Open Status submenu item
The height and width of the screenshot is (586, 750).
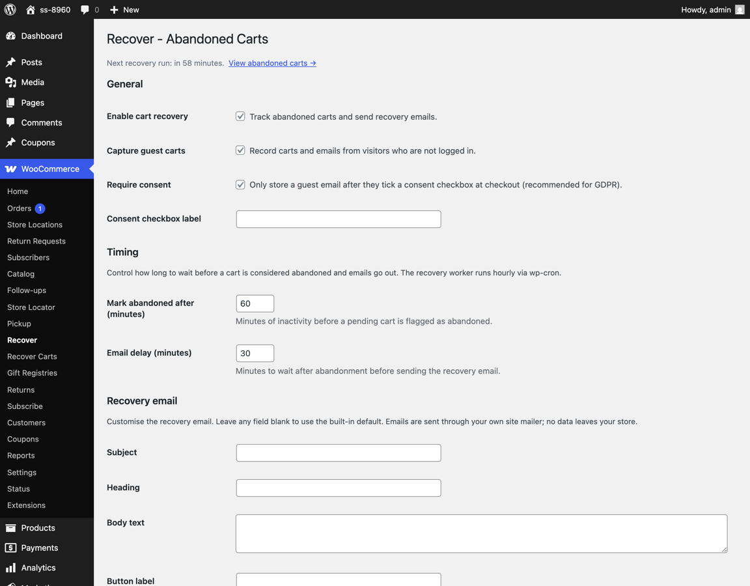[x=19, y=489]
